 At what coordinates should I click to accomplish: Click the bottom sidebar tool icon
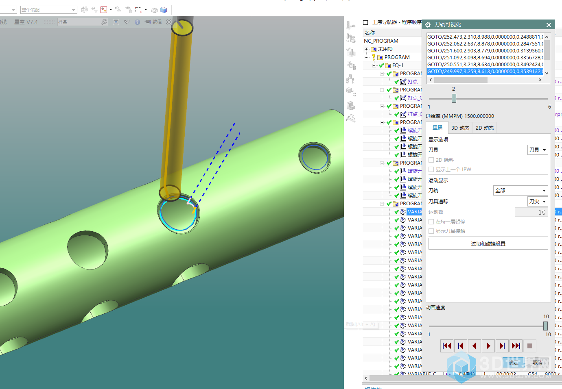point(351,118)
